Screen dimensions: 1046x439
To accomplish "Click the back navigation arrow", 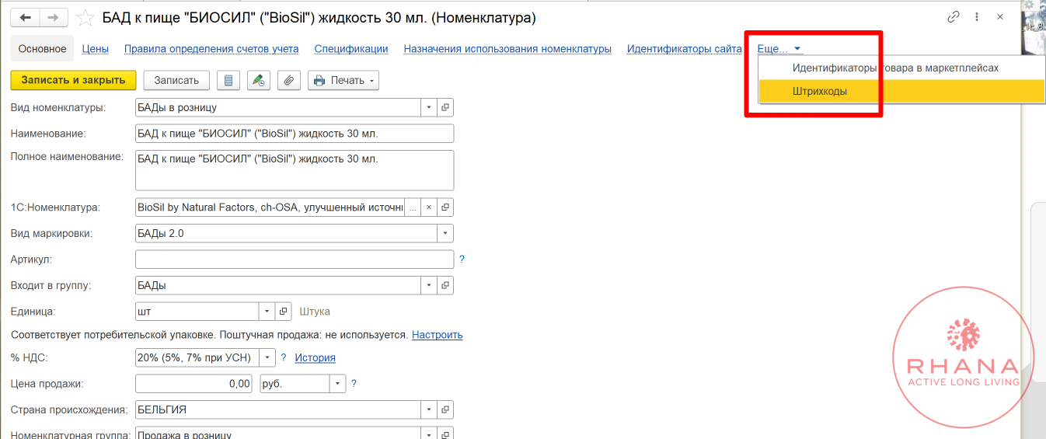I will (26, 17).
